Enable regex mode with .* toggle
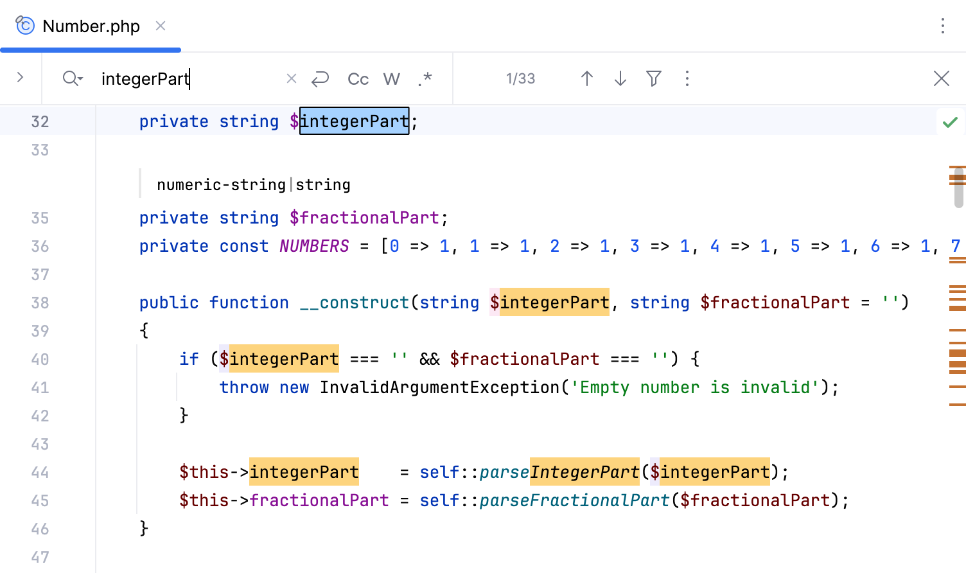 click(425, 78)
